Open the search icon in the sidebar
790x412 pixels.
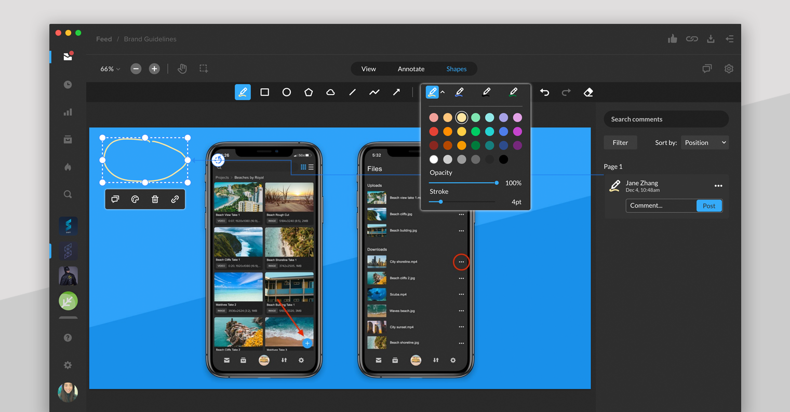68,195
